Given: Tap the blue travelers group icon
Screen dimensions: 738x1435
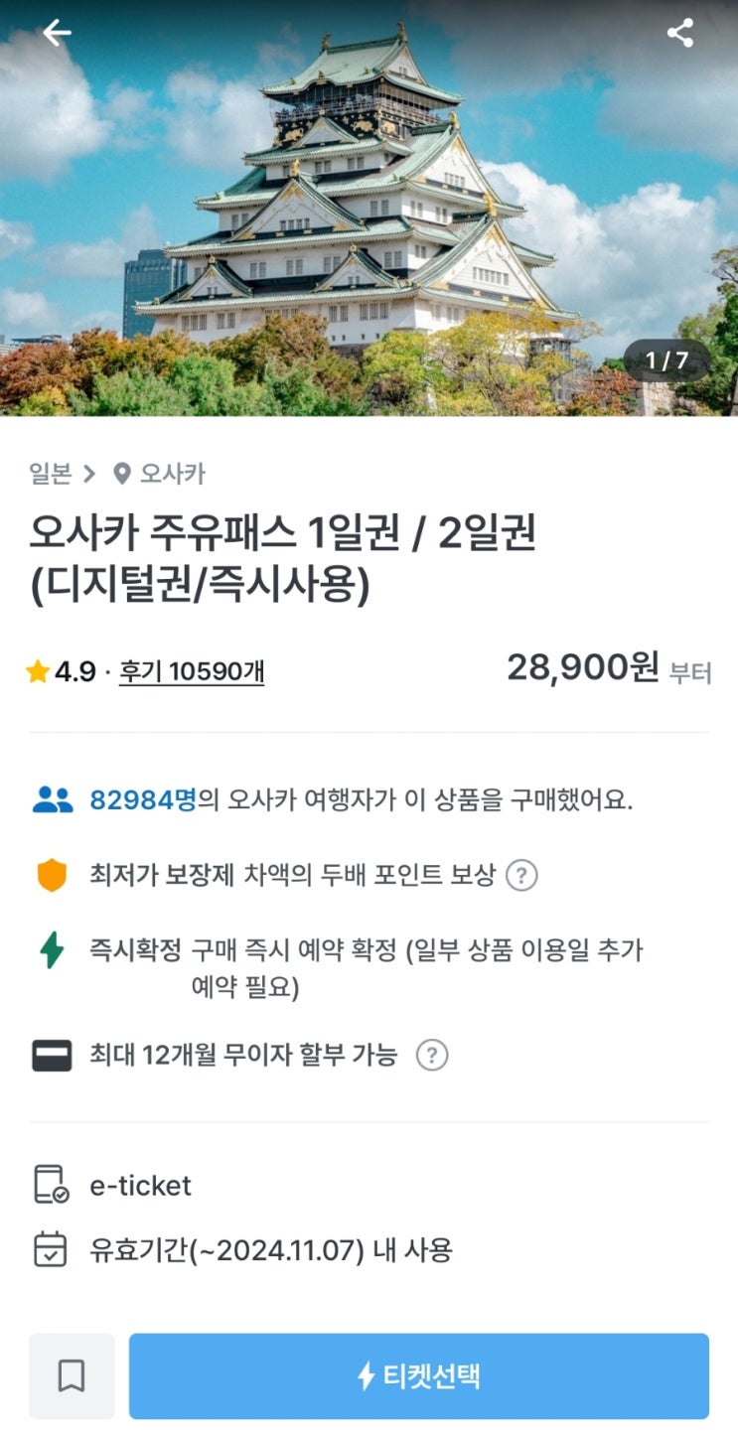Looking at the screenshot, I should 52,800.
